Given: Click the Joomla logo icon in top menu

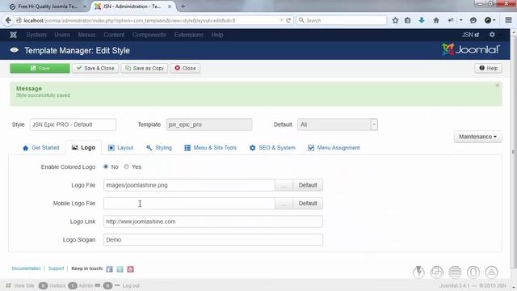Looking at the screenshot, I should tap(13, 35).
